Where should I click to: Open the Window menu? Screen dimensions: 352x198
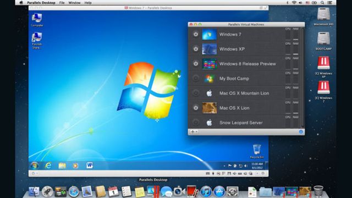tap(74, 3)
